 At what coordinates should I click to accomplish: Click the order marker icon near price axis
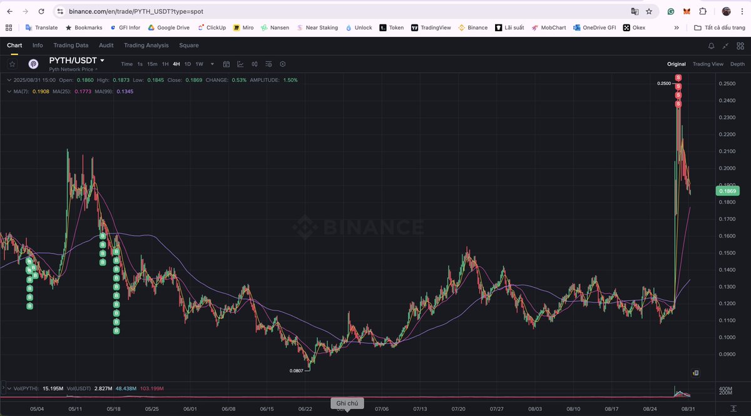point(695,373)
